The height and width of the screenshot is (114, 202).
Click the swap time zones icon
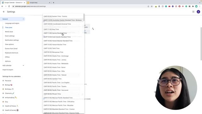click(x=93, y=29)
